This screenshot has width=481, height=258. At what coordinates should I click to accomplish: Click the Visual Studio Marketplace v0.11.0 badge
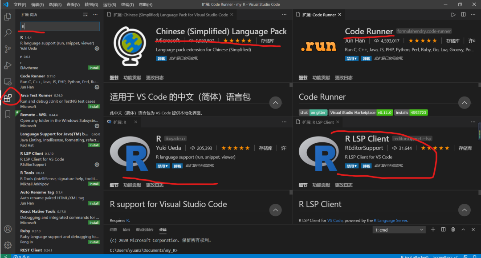(x=360, y=113)
